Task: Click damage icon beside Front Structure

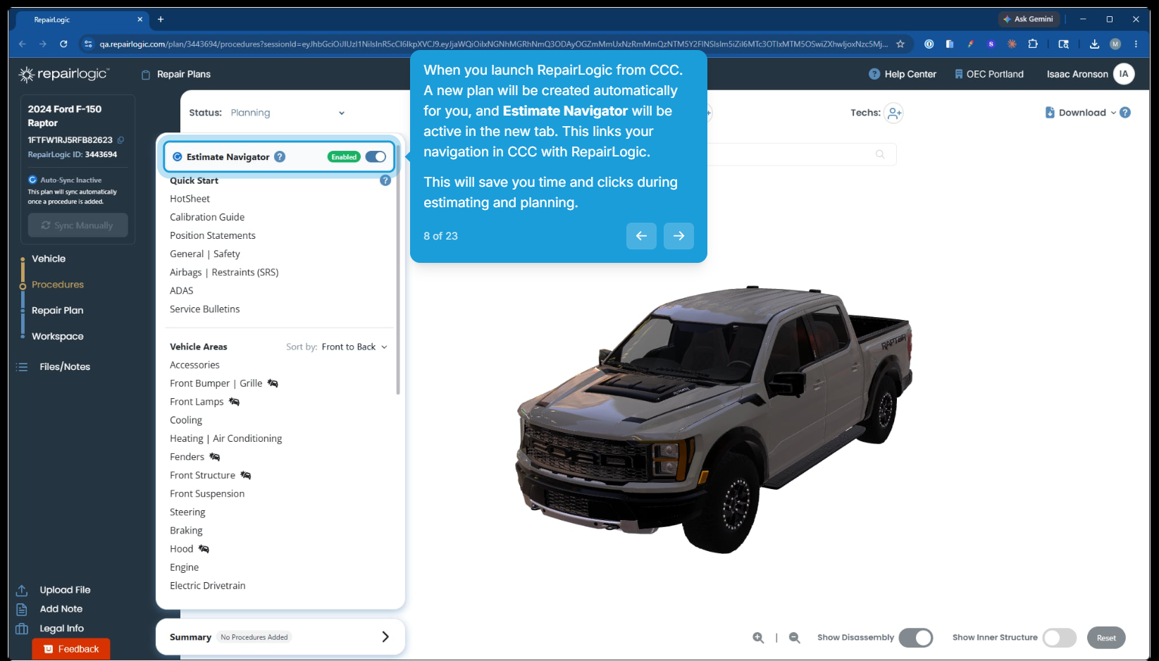Action: (245, 475)
